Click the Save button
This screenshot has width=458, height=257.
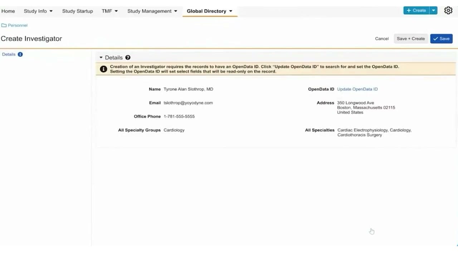point(441,39)
